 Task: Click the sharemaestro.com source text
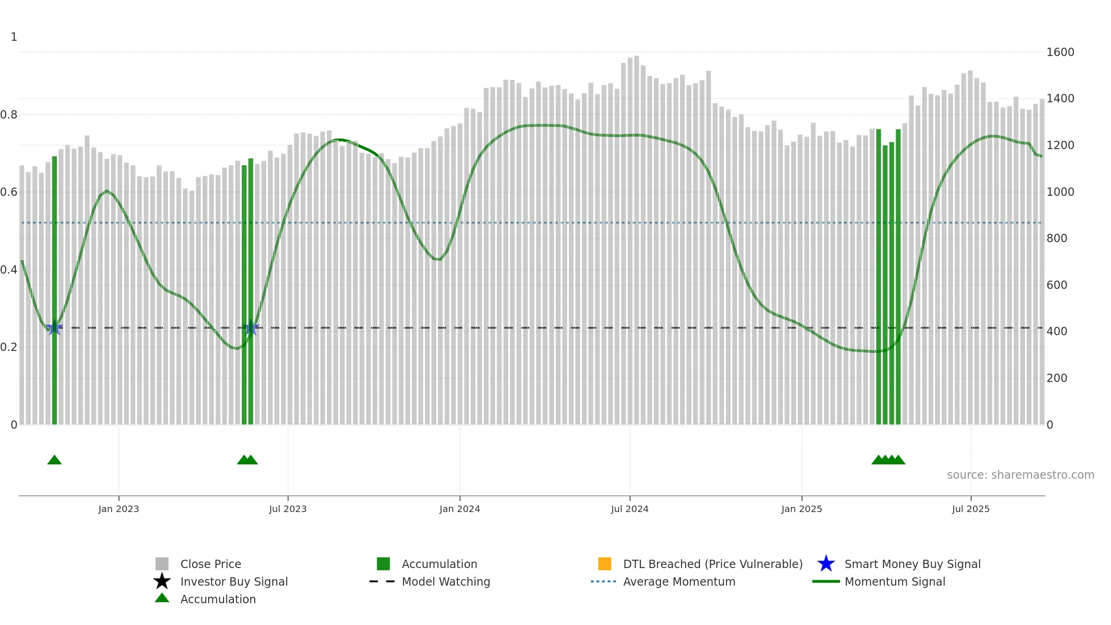[x=1021, y=475]
